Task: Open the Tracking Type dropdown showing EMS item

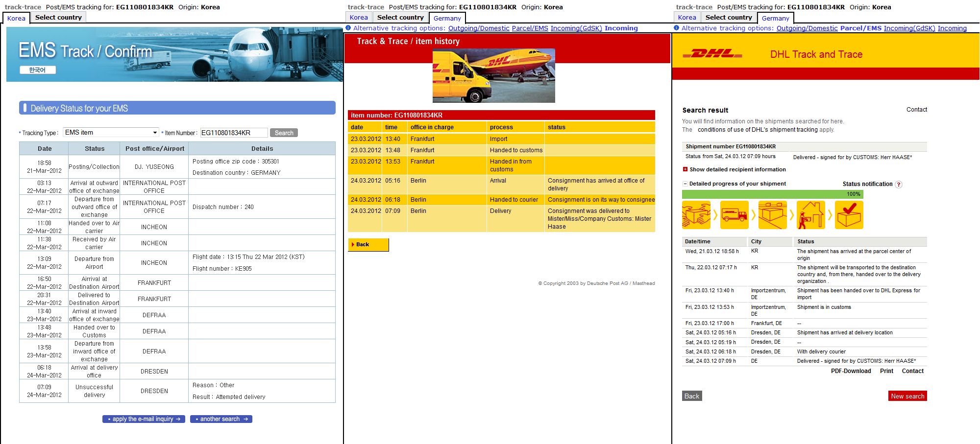Action: pos(111,133)
